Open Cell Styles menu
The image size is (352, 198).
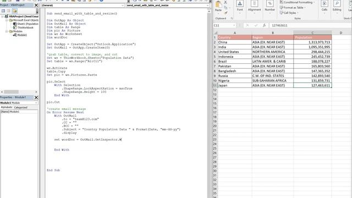tap(289, 13)
